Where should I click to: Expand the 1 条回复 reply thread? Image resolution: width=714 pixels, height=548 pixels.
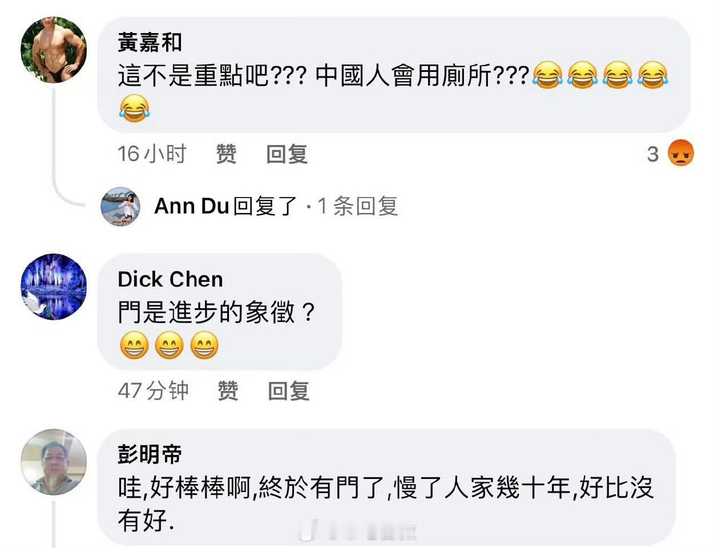click(x=357, y=206)
